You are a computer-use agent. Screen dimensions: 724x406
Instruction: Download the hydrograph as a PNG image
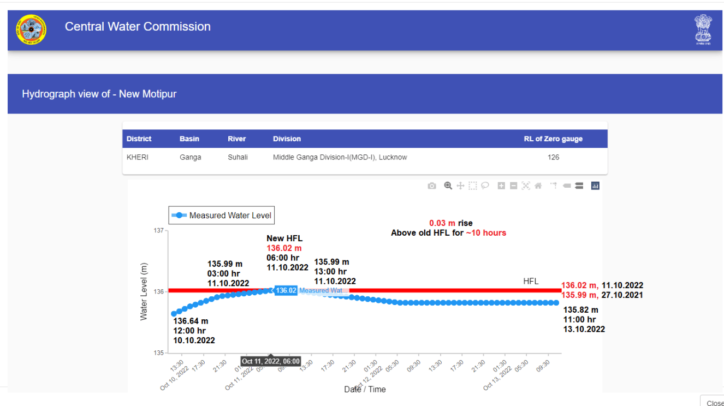tap(431, 186)
